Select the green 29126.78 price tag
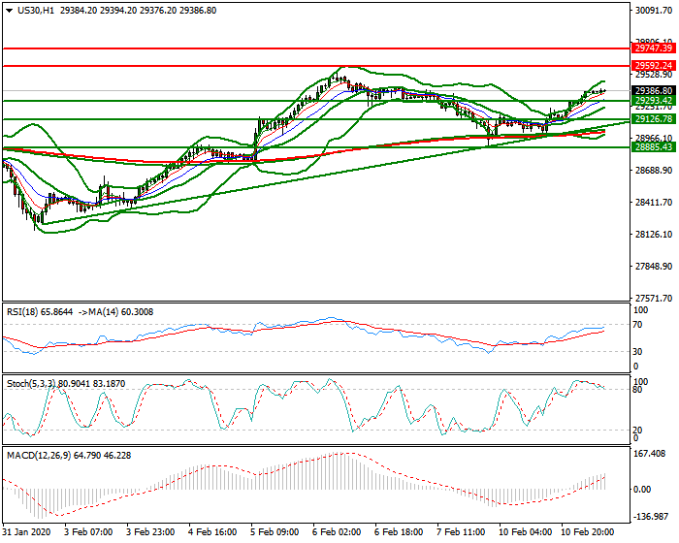This screenshot has width=679, height=543. [x=653, y=118]
